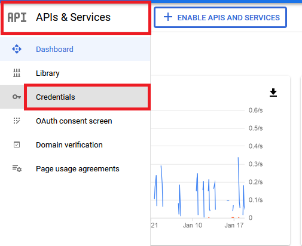Click the Jan 10 label on chart axis
Viewport: 302px width, 246px height.
193,225
